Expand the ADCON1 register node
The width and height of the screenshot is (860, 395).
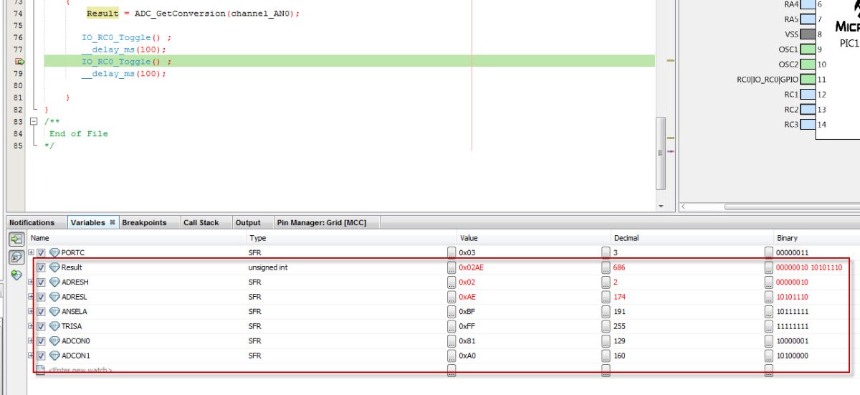pos(31,356)
